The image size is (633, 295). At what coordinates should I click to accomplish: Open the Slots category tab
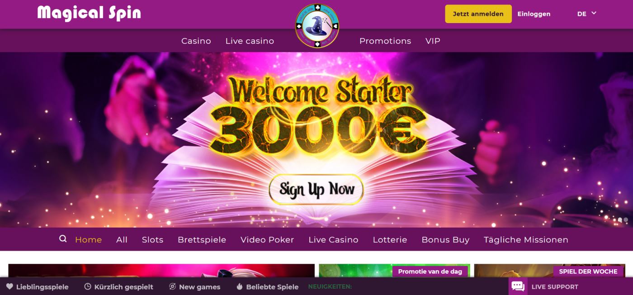pyautogui.click(x=152, y=240)
